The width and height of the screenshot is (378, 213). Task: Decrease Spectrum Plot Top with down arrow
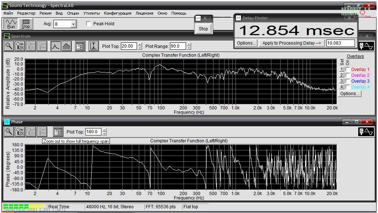pos(140,48)
